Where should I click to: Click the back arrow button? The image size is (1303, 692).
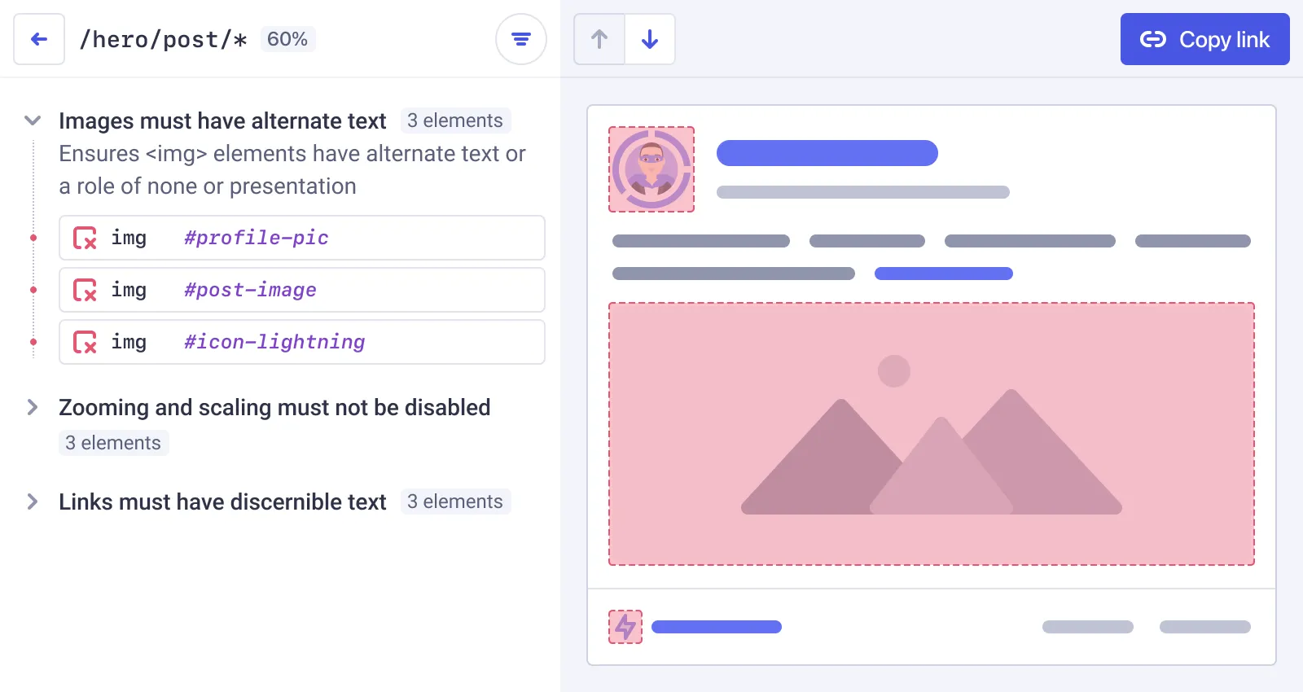coord(39,39)
